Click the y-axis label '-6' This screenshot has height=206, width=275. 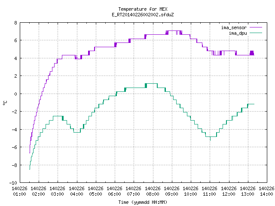pyautogui.click(x=14, y=147)
